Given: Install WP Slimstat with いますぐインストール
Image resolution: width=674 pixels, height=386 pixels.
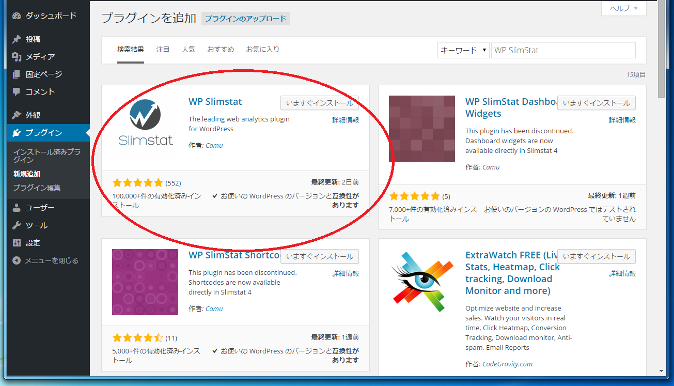Looking at the screenshot, I should tap(320, 103).
